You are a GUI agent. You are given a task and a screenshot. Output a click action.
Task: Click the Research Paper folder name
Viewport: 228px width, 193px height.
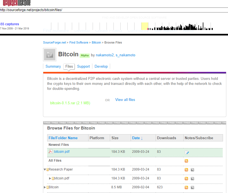click(x=61, y=169)
